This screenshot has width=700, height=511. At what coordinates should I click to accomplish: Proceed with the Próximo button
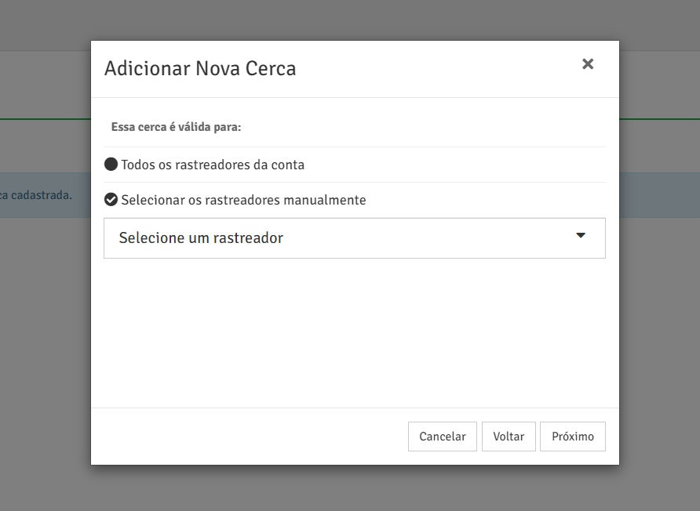point(573,437)
